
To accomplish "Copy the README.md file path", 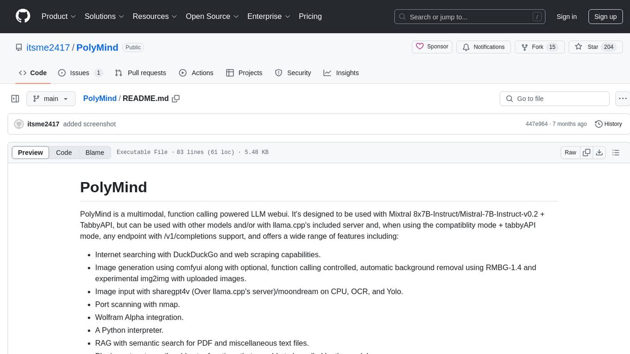I will click(176, 99).
